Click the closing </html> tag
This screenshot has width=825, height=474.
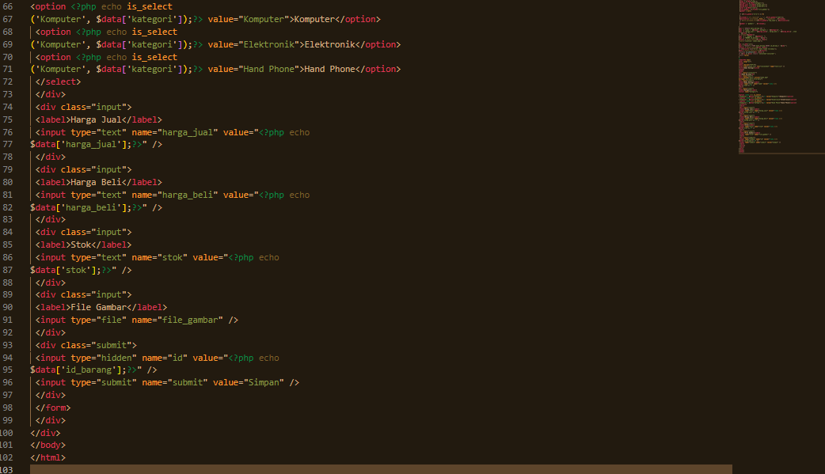click(x=48, y=458)
